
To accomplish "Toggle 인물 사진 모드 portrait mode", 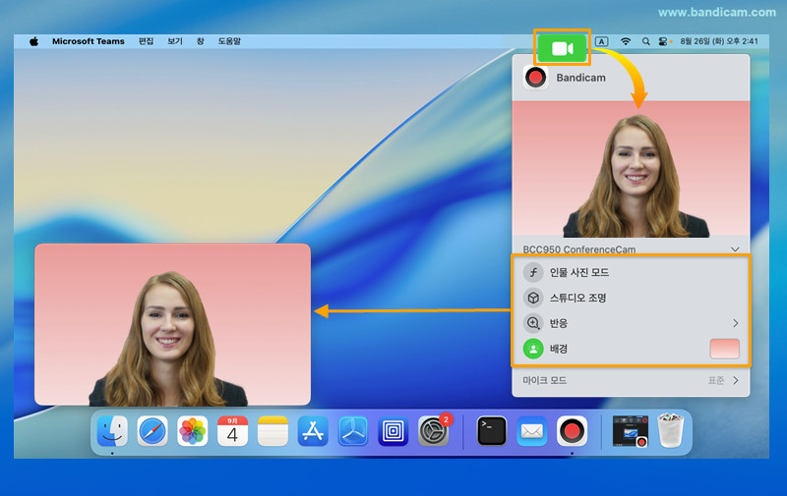I will pyautogui.click(x=533, y=272).
